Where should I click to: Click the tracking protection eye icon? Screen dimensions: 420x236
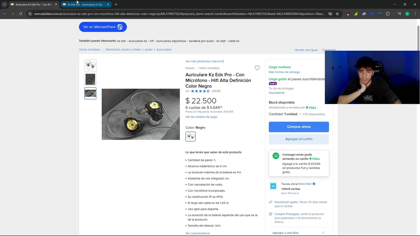point(330,14)
